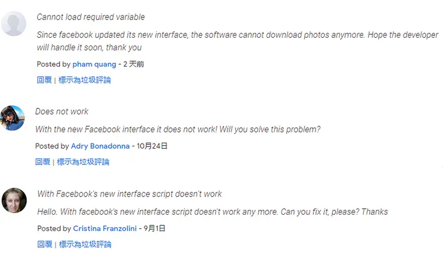Open pham quang's profile link
This screenshot has width=444, height=265.
[x=94, y=64]
